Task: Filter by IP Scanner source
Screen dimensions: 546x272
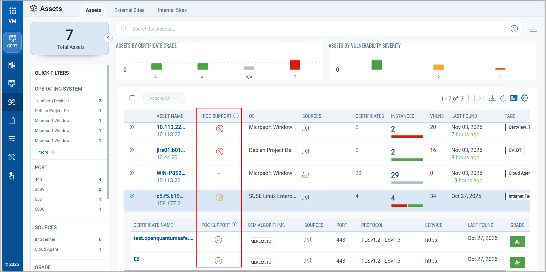Action: coord(45,239)
